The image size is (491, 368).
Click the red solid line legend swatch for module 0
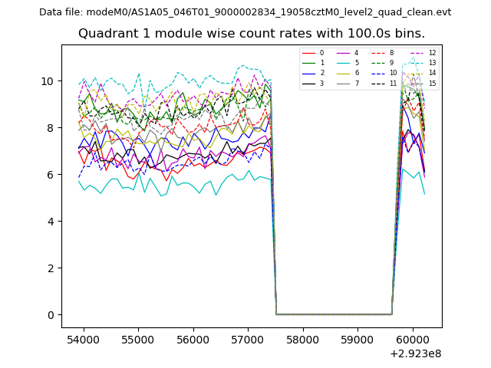(x=308, y=53)
